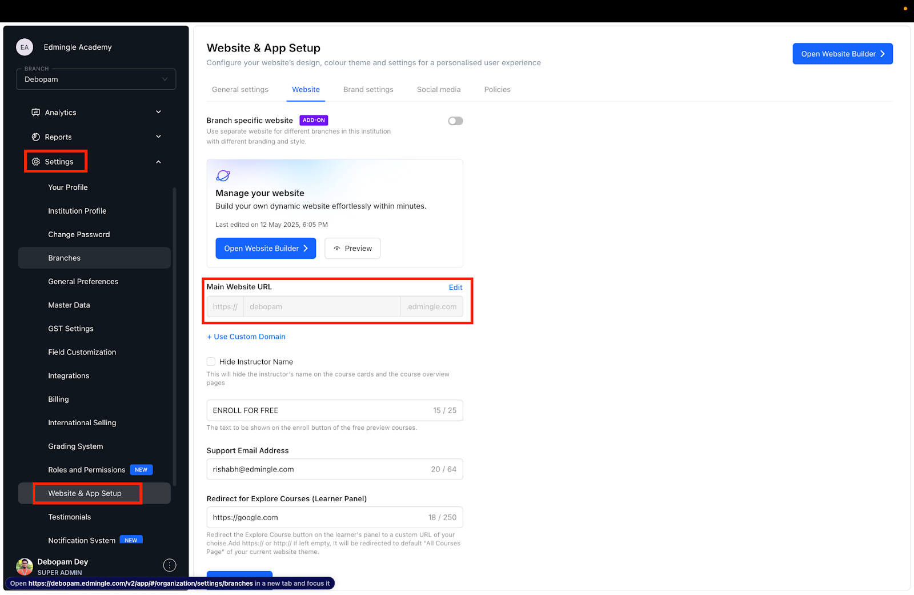This screenshot has width=914, height=595.
Task: Click the Reports sidebar label
Action: (58, 137)
